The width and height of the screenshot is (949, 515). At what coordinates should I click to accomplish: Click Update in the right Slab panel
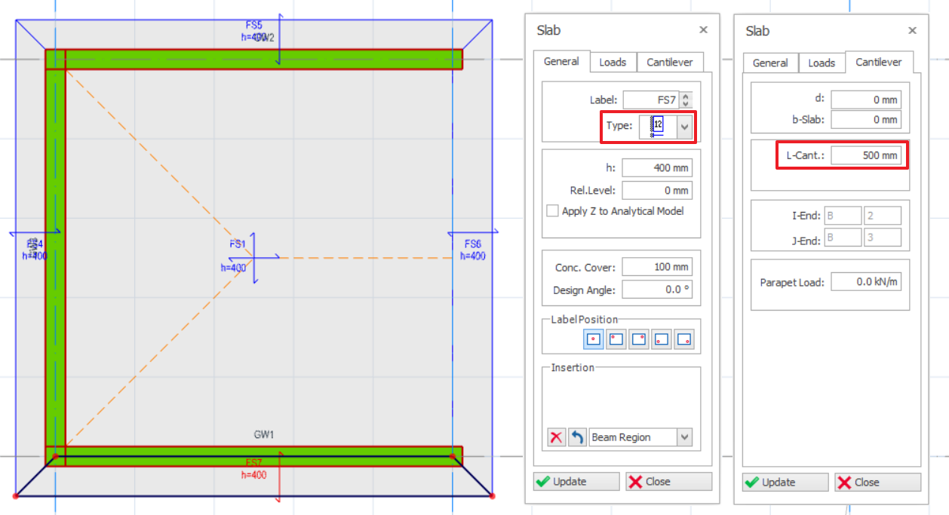pos(785,482)
